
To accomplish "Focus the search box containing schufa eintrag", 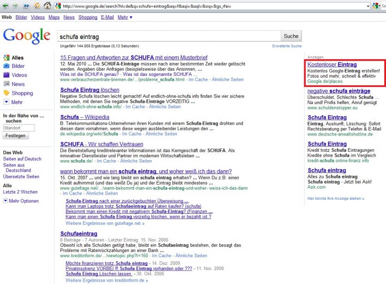I will point(169,37).
